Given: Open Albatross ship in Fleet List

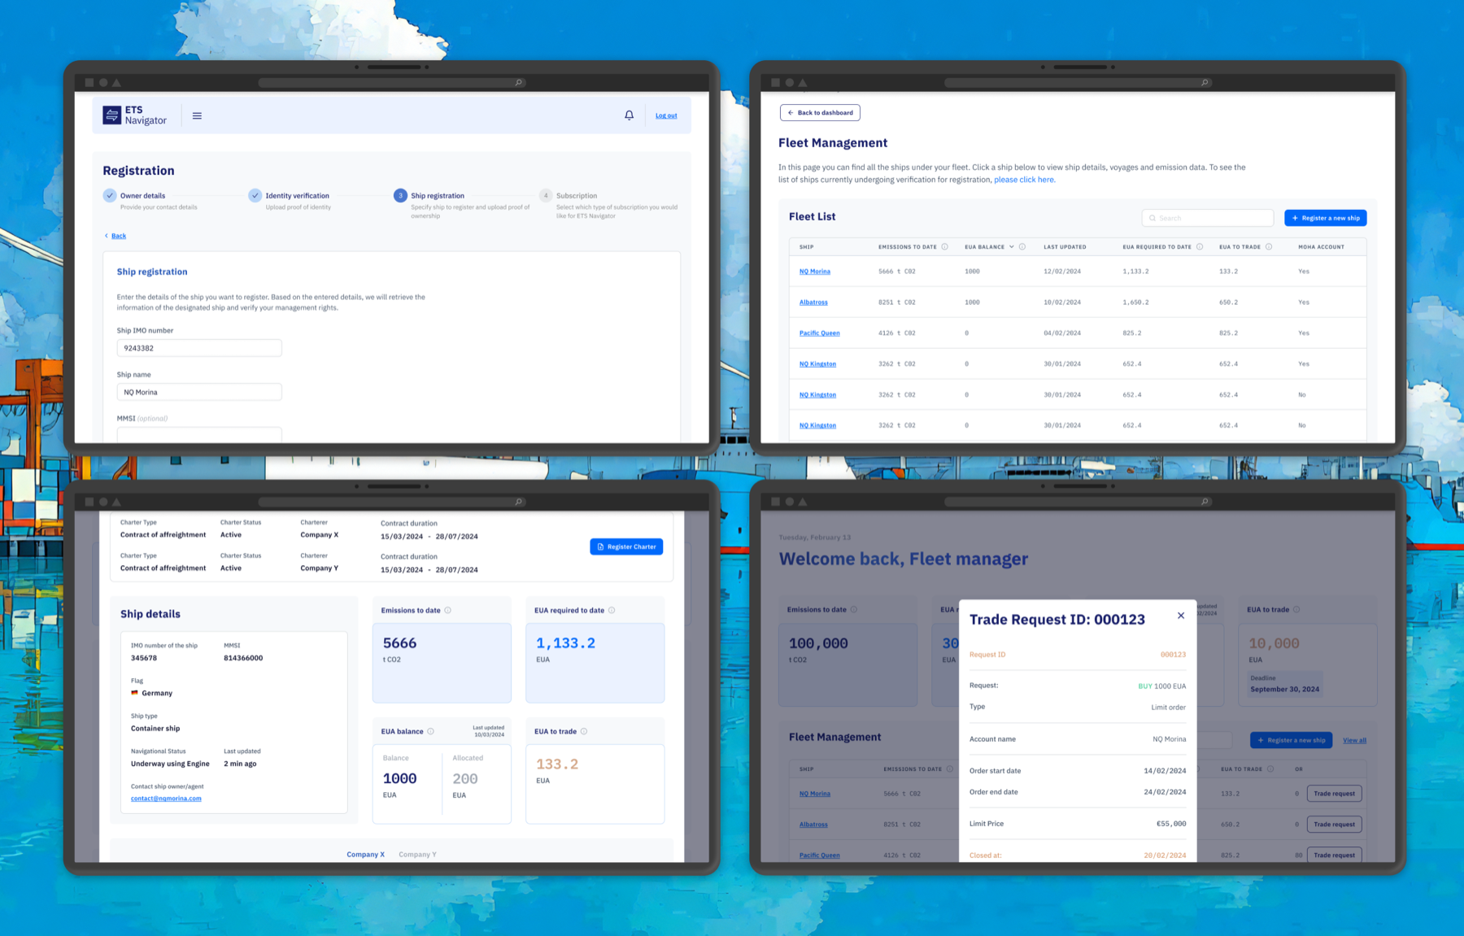Looking at the screenshot, I should [x=813, y=303].
